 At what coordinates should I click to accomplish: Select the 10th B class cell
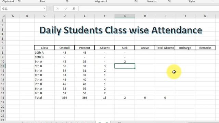point(44,57)
